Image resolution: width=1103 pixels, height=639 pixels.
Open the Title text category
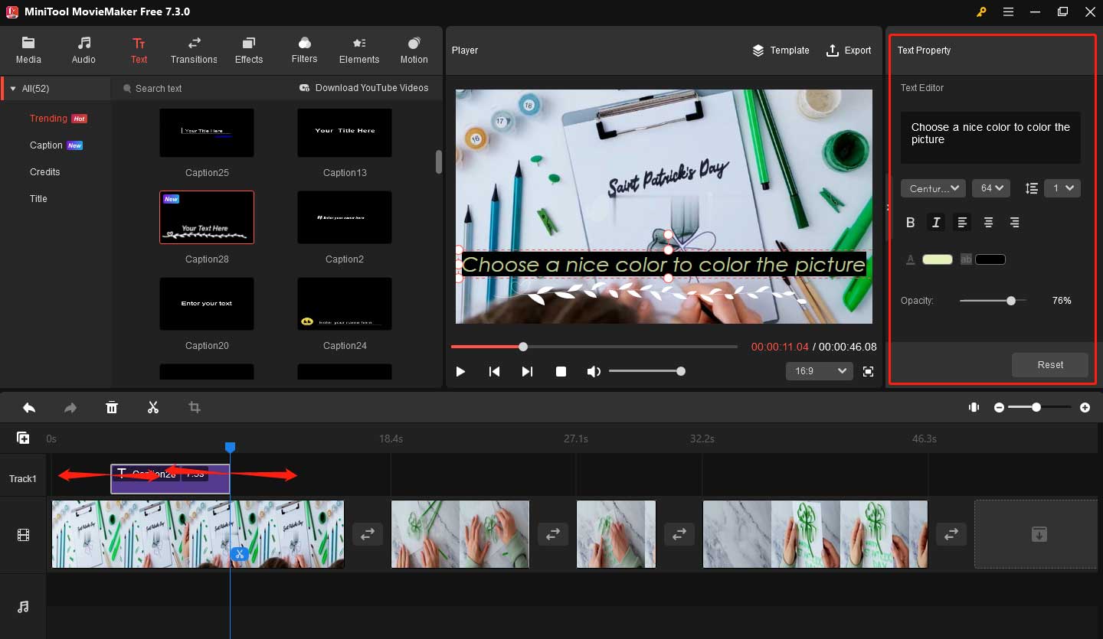38,199
